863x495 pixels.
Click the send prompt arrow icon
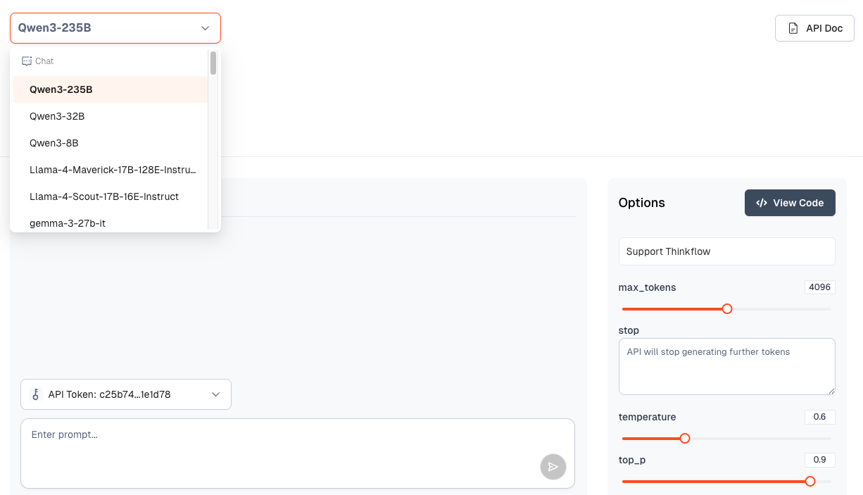(553, 467)
